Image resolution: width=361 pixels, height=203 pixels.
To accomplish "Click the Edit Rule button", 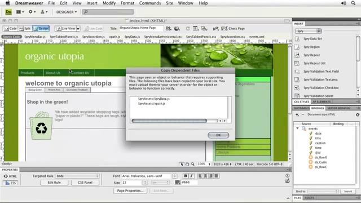I will click(x=54, y=183).
